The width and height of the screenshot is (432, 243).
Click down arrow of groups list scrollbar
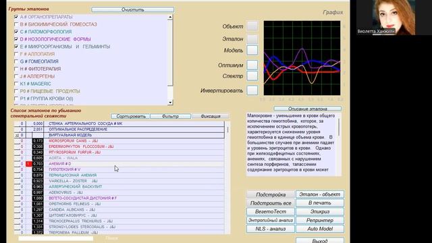pos(170,103)
